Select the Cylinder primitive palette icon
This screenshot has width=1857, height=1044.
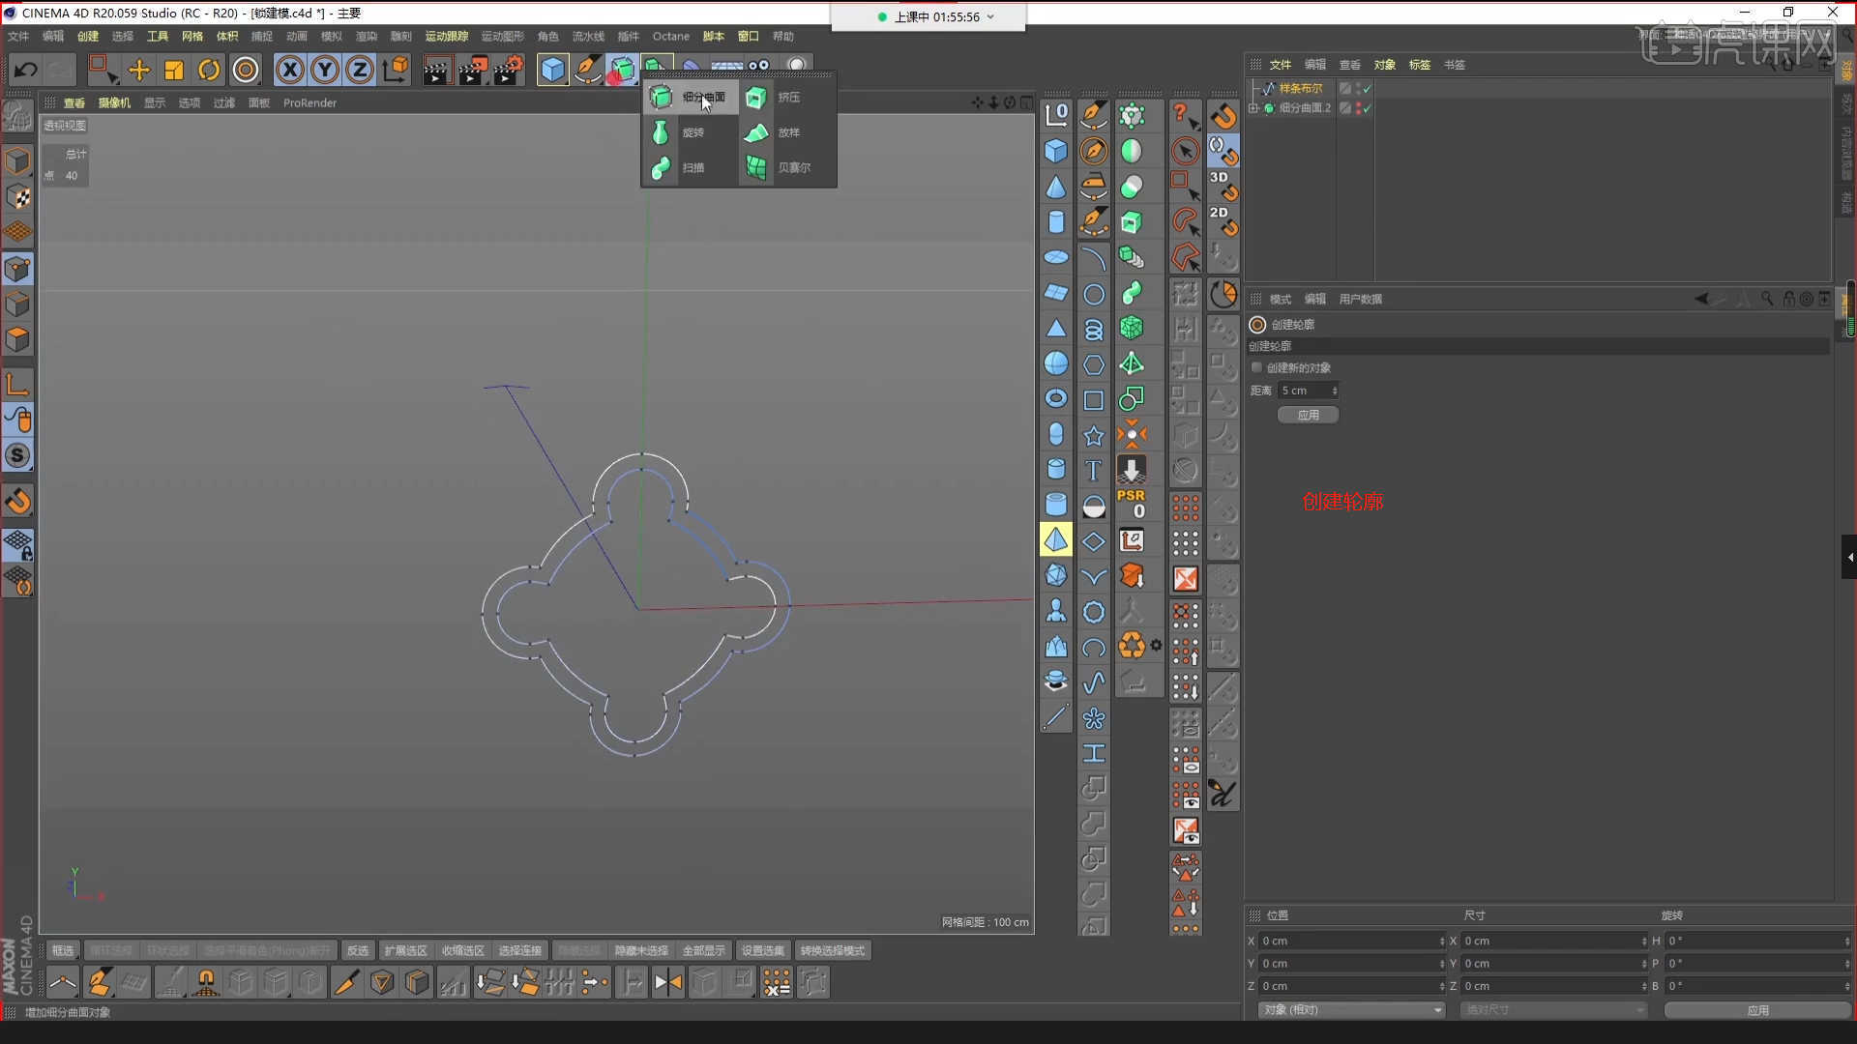[x=1056, y=222]
